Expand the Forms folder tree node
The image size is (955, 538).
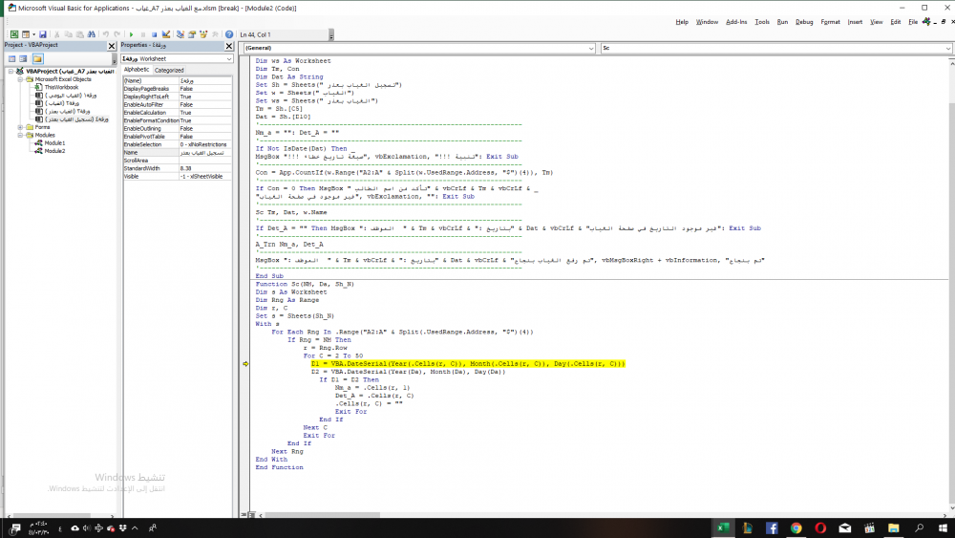click(20, 127)
